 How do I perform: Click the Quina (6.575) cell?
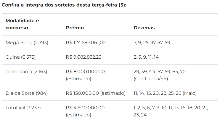pyautogui.click(x=20, y=57)
